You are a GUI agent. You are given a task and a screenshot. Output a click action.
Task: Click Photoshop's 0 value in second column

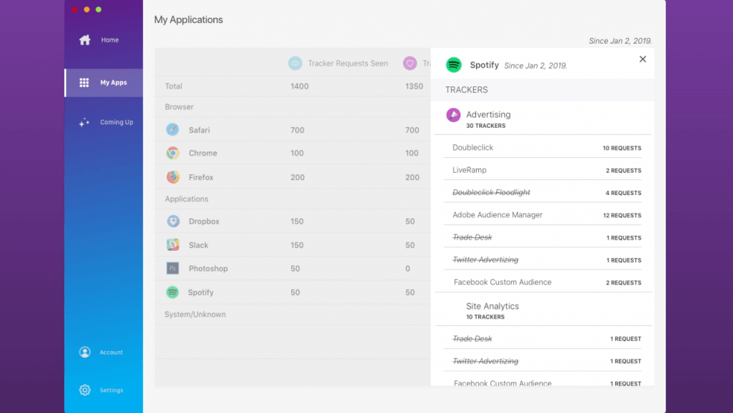pyautogui.click(x=407, y=269)
